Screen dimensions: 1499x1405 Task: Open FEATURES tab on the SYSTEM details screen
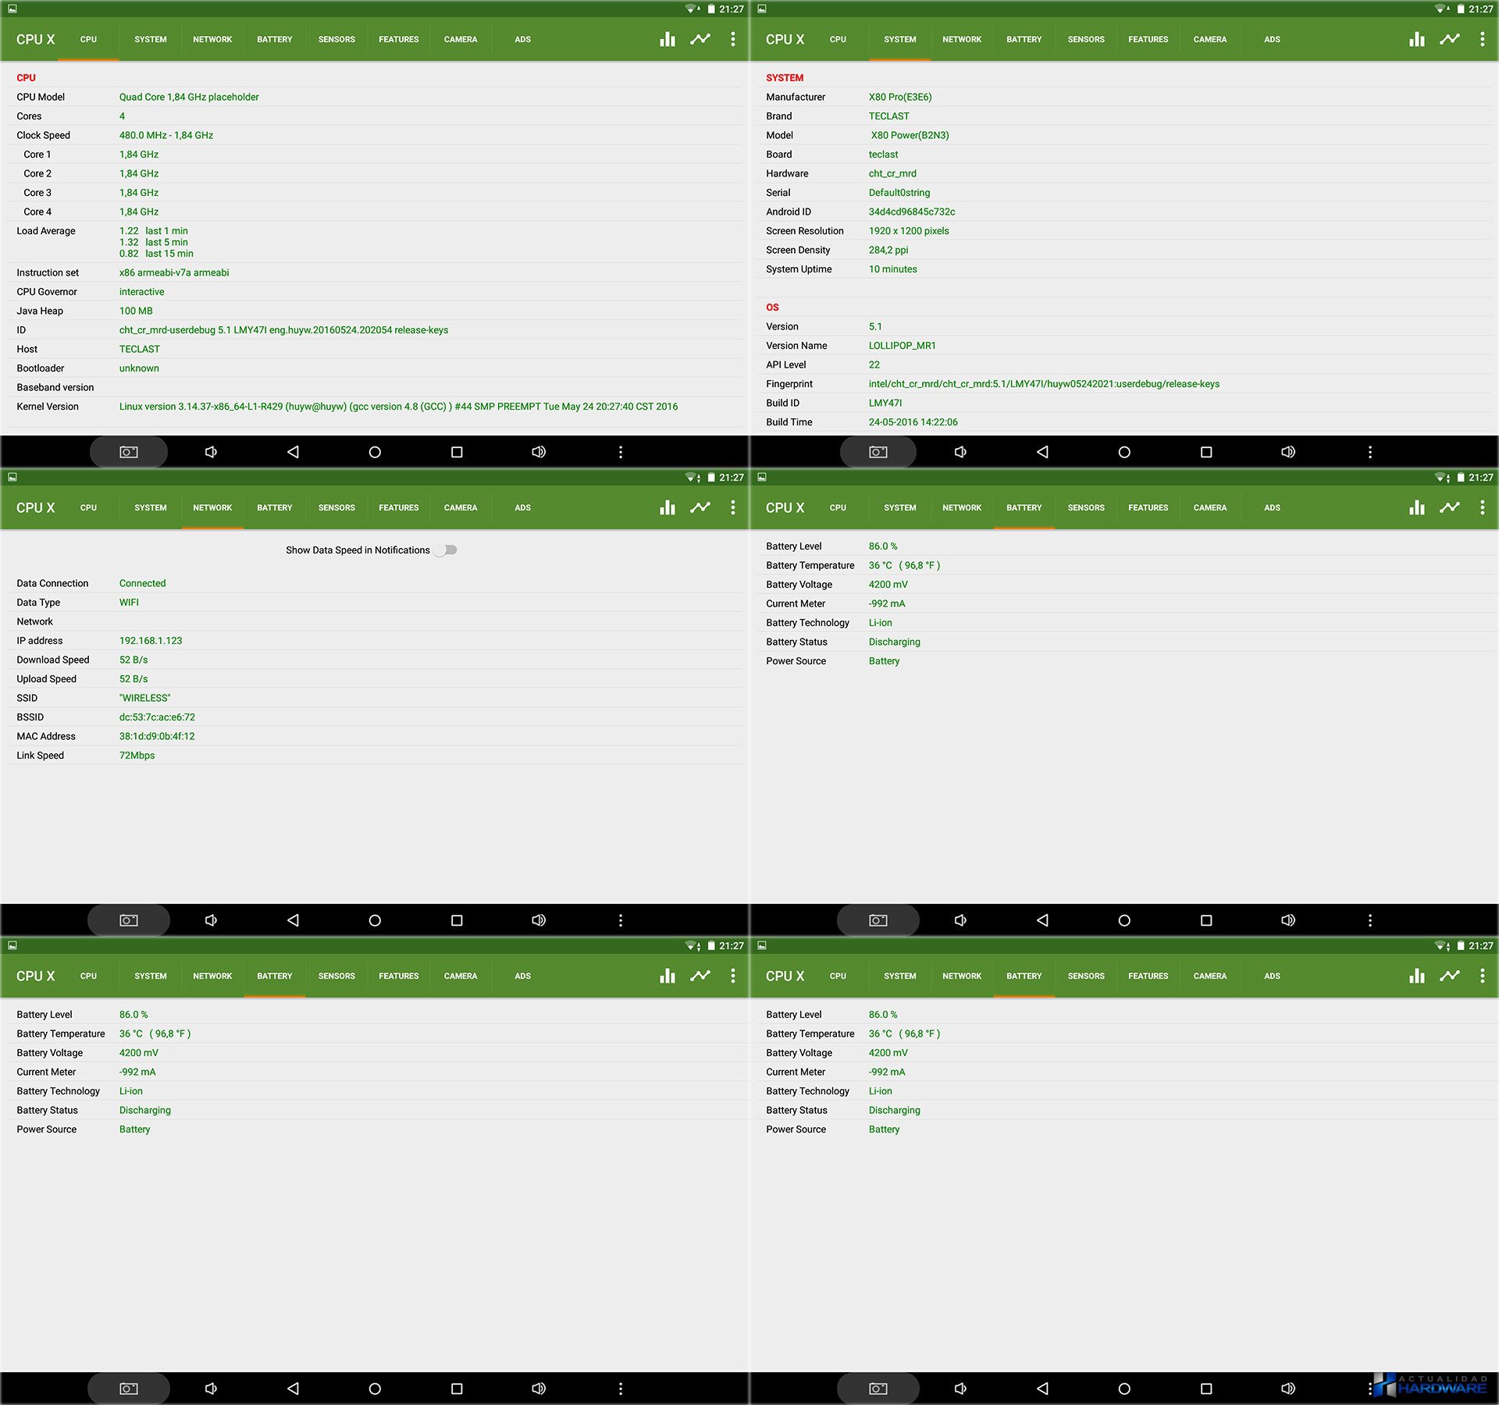click(x=1148, y=39)
